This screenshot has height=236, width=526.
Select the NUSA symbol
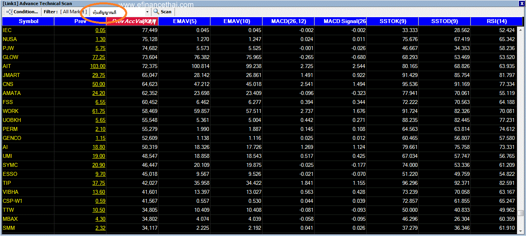10,39
